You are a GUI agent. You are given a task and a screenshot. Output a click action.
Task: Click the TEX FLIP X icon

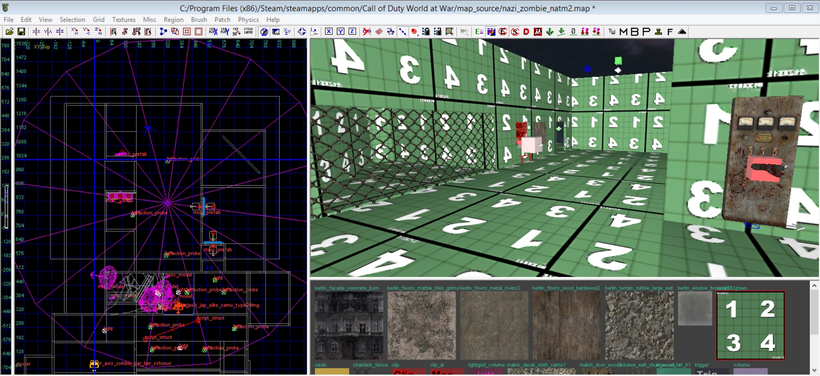pos(213,32)
